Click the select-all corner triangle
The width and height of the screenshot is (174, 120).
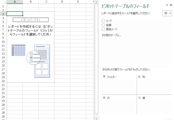5,2
